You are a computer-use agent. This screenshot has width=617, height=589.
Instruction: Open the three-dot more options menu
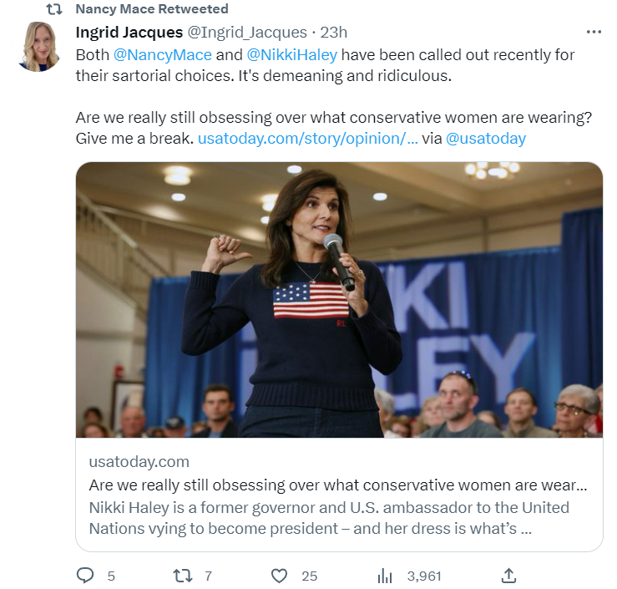pyautogui.click(x=594, y=33)
